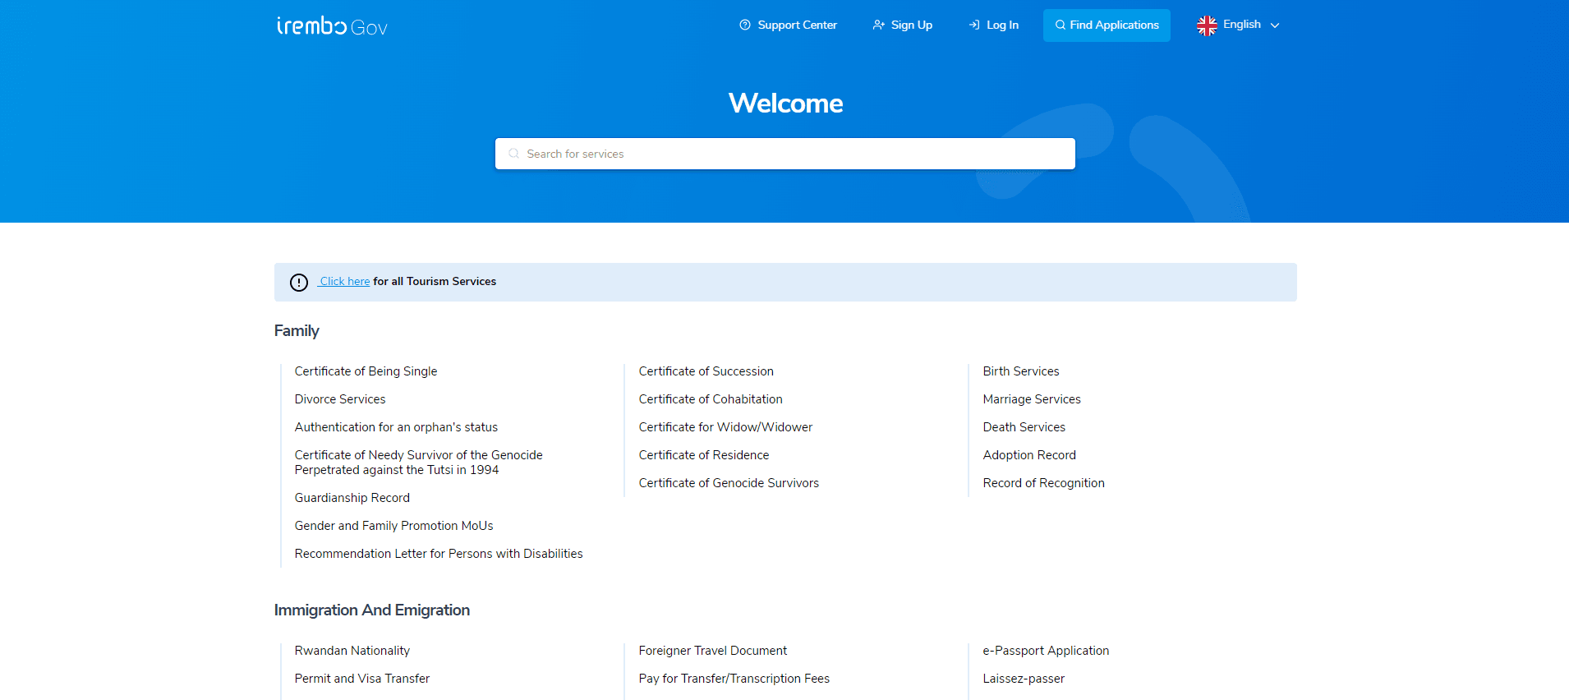The width and height of the screenshot is (1569, 700).
Task: Click the UK flag language icon
Action: coord(1207,25)
